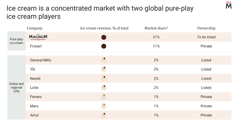238x123 pixels.
Task: Select the Global and regional CPG label
Action: click(16, 88)
